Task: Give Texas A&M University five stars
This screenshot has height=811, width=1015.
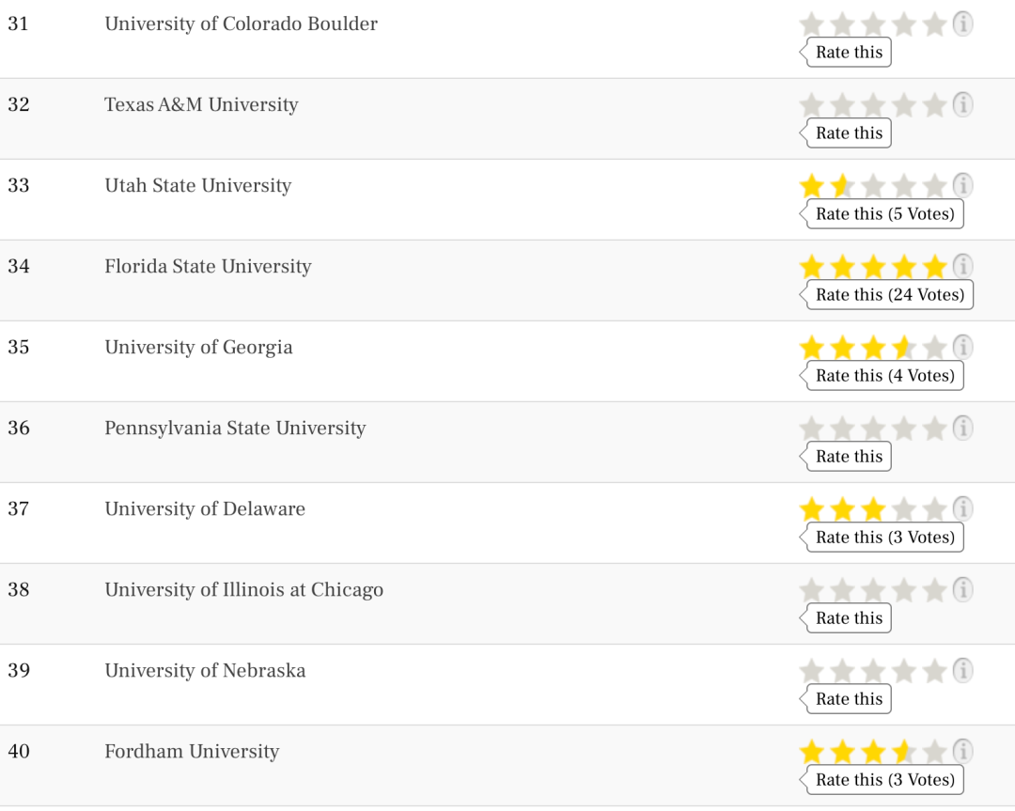Action: click(934, 105)
